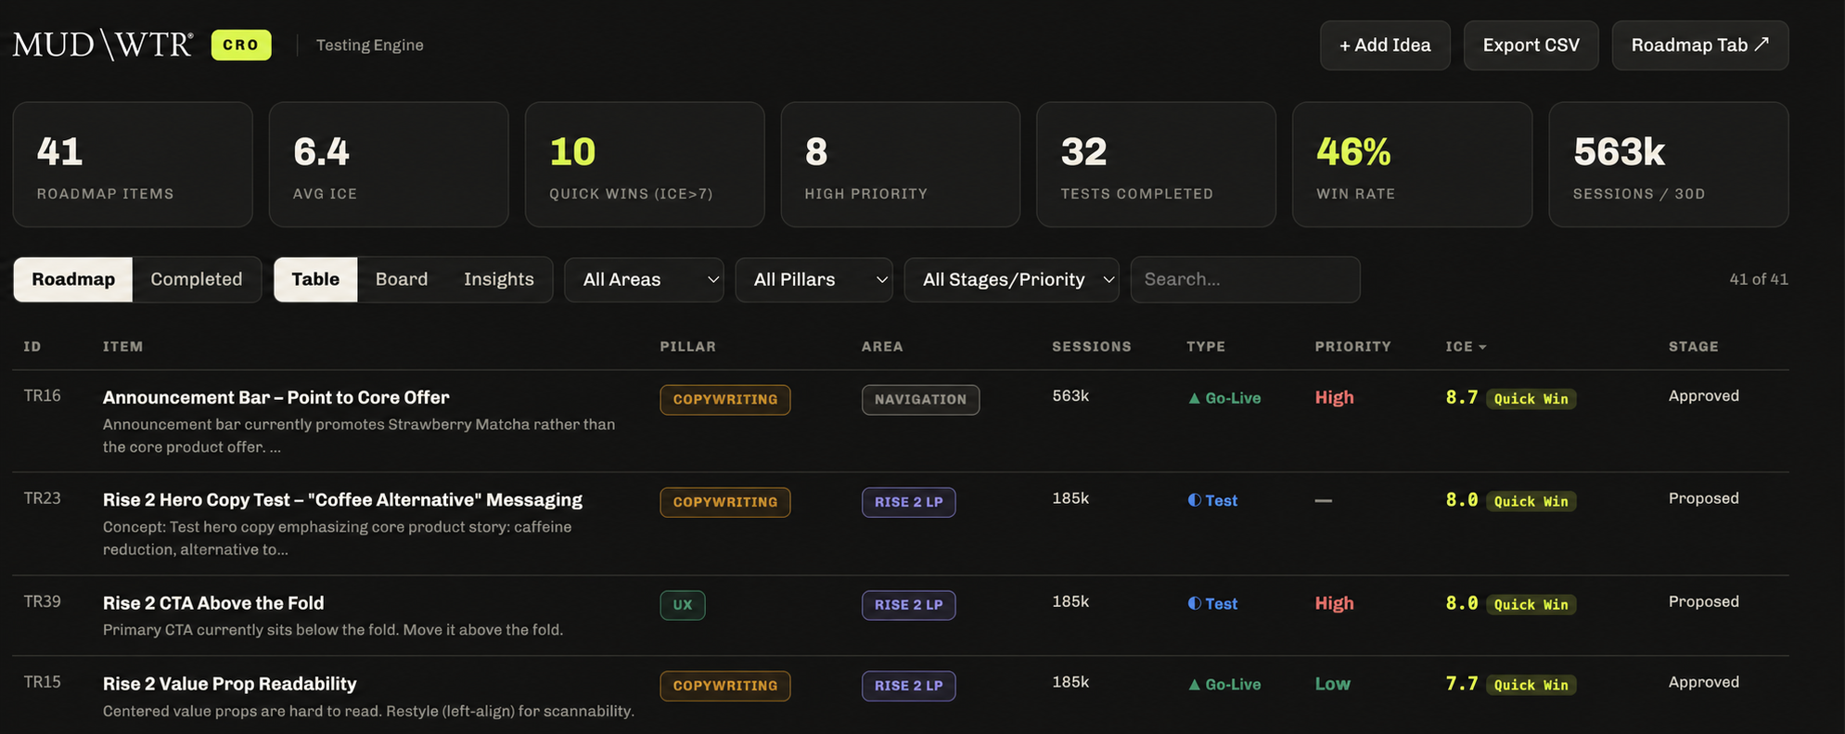This screenshot has height=734, width=1845.
Task: Export the roadmap as CSV
Action: tap(1531, 45)
